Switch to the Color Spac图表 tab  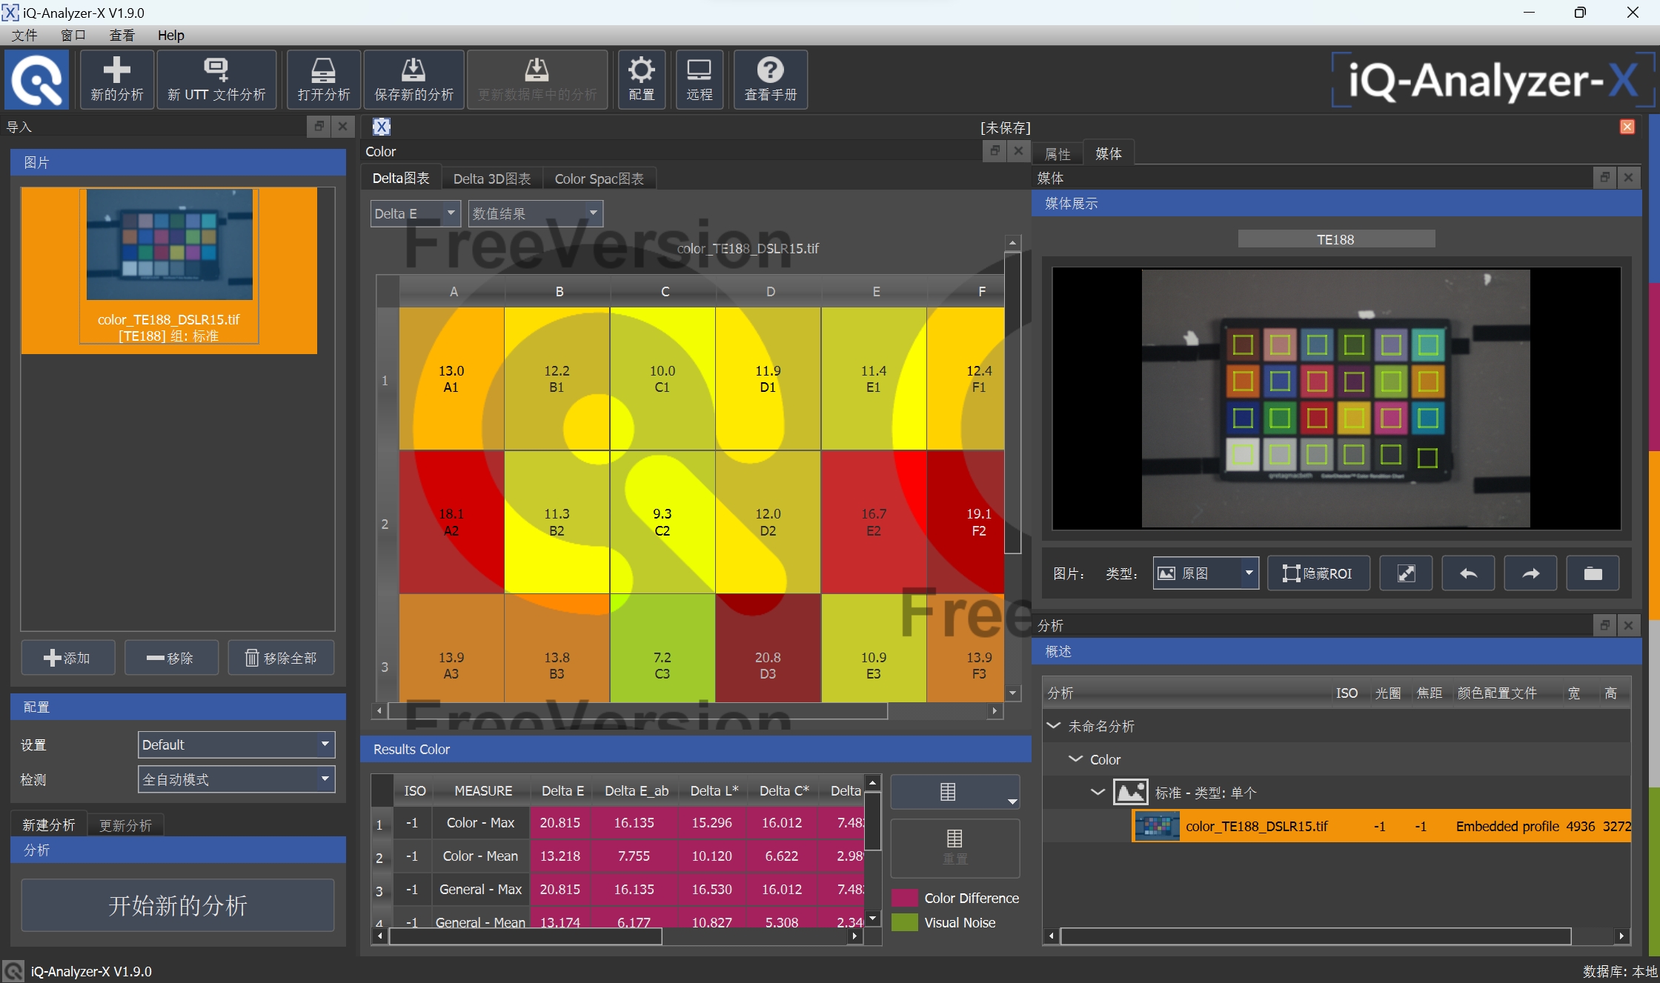pyautogui.click(x=599, y=179)
